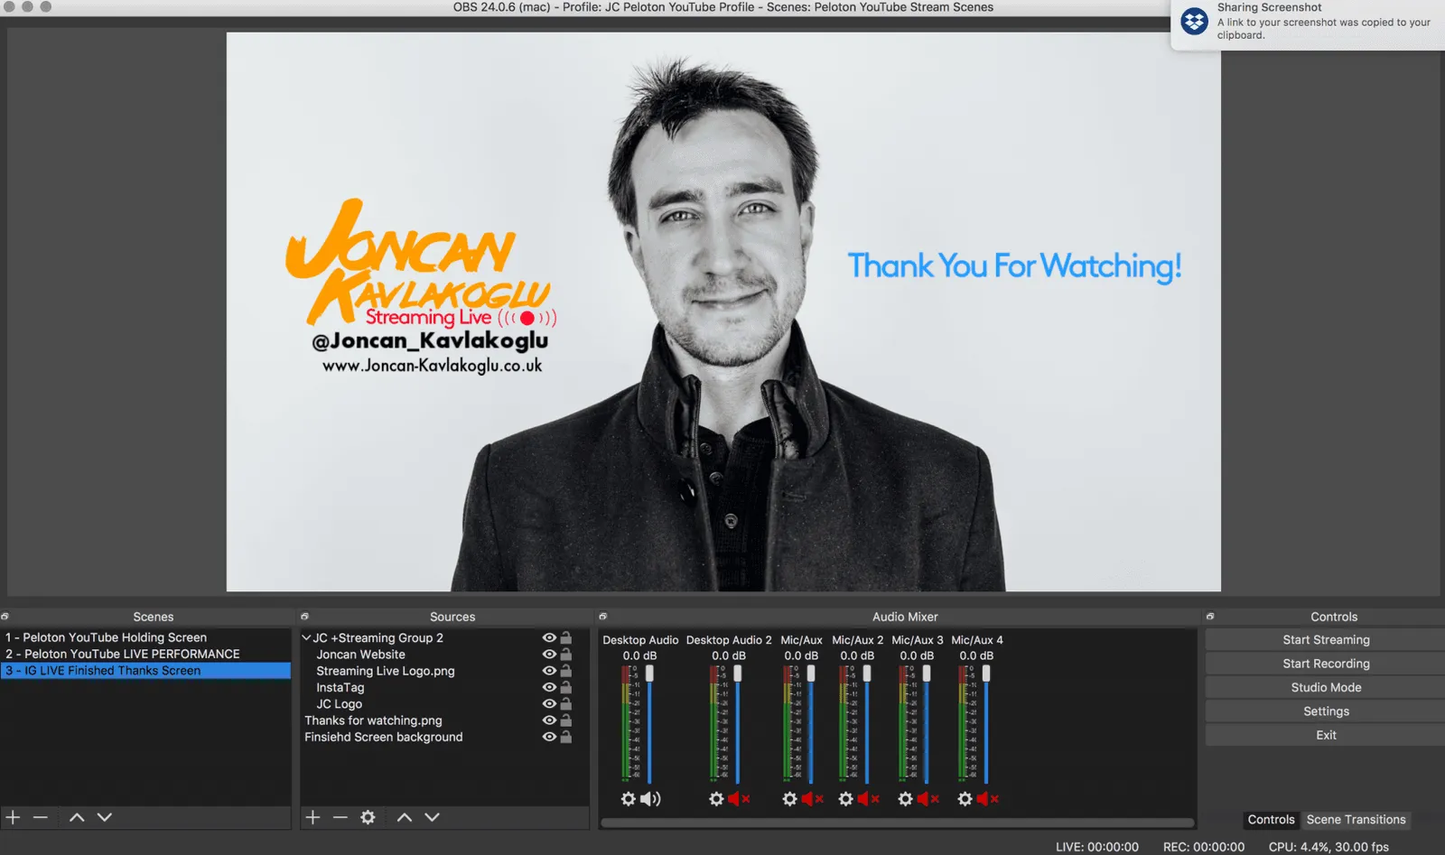Undock the Audio Mixer panel
1445x855 pixels.
[x=603, y=617]
